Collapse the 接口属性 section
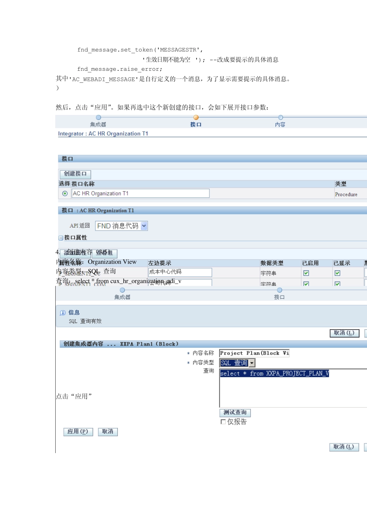367x520 pixels. click(x=61, y=238)
